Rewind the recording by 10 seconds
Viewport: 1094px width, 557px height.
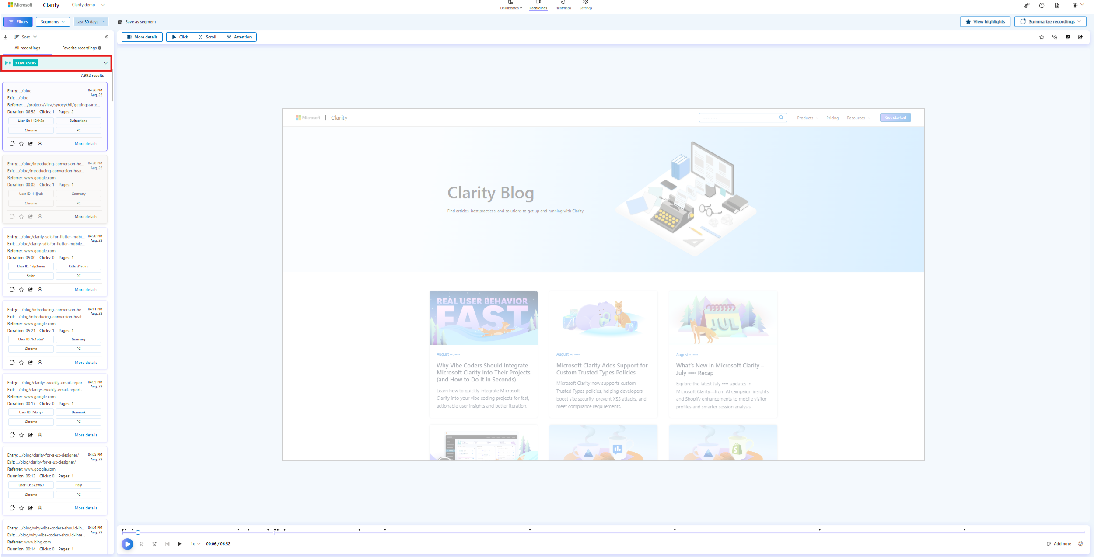(142, 544)
